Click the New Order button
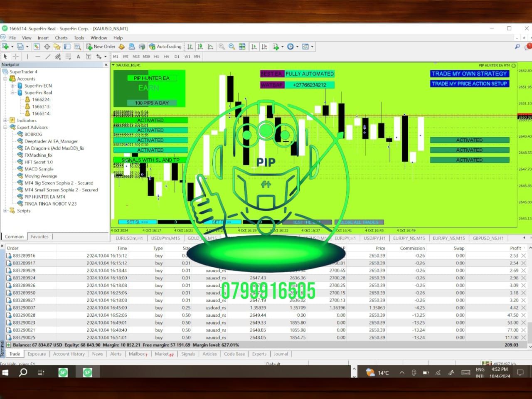Screen dimensions: 532x399 (x=101, y=47)
